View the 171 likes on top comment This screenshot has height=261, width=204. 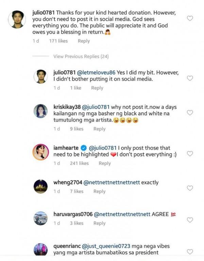(58, 41)
